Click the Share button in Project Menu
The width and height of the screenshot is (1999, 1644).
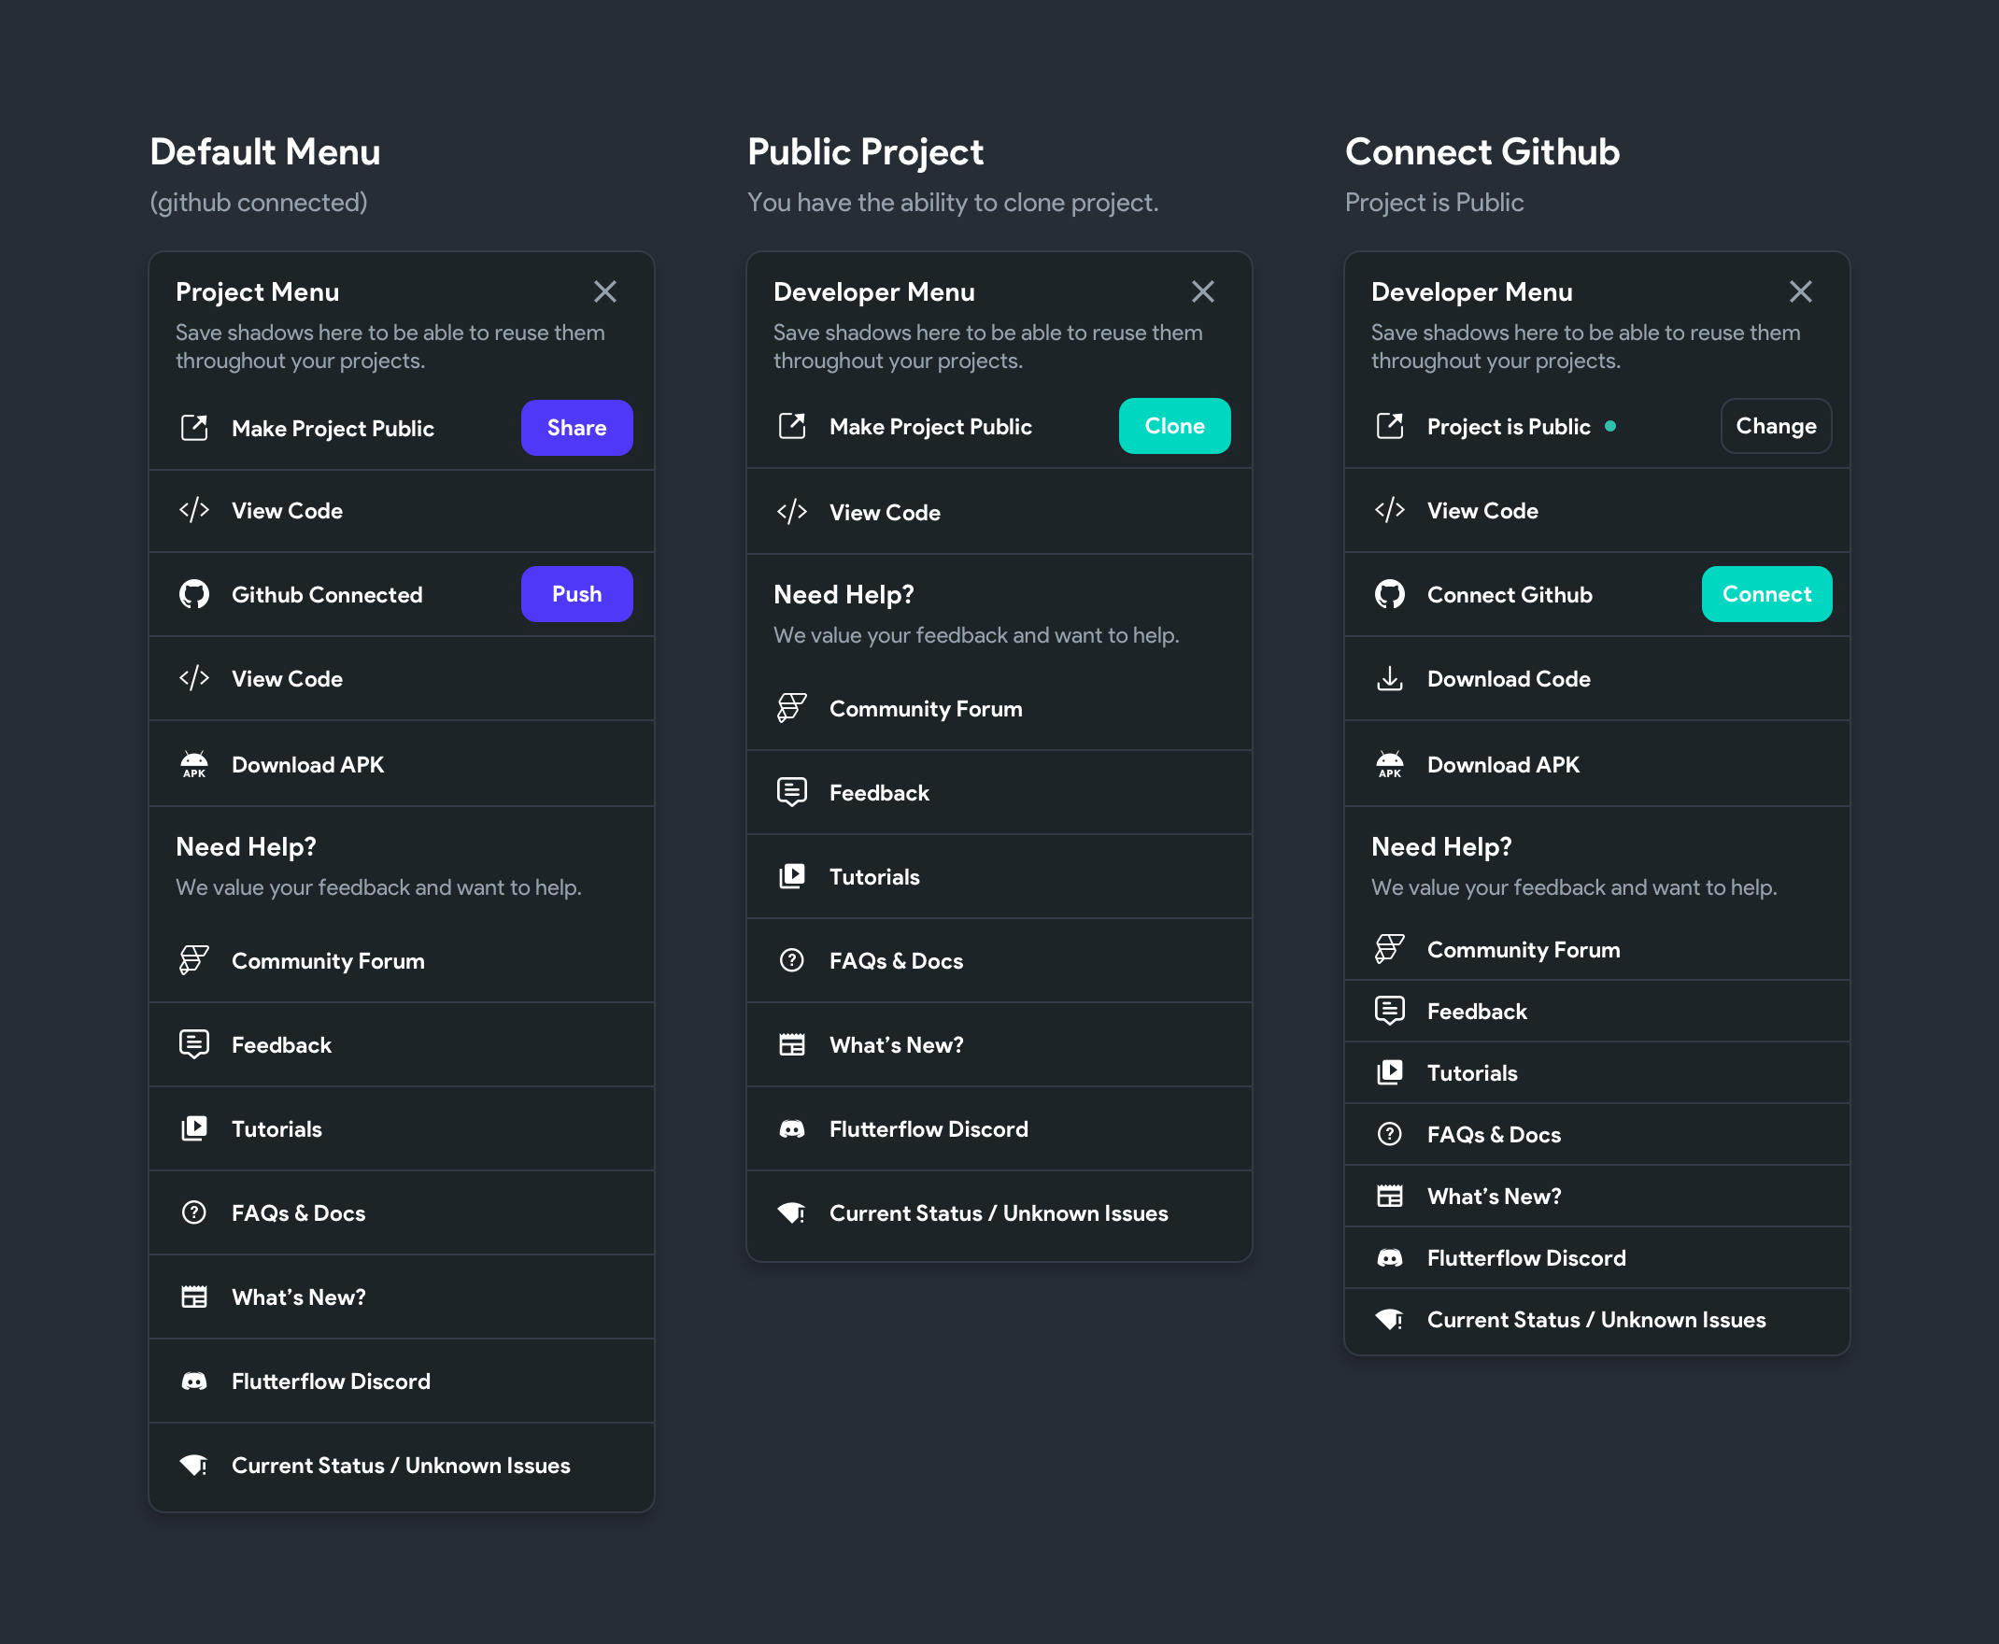click(575, 428)
